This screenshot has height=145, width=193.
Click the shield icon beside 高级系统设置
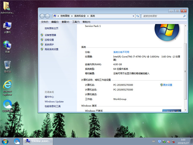[x=42, y=49]
